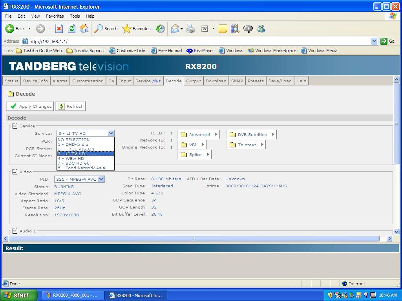Expand the Advanced folder menu
The height and width of the screenshot is (301, 402).
198,134
